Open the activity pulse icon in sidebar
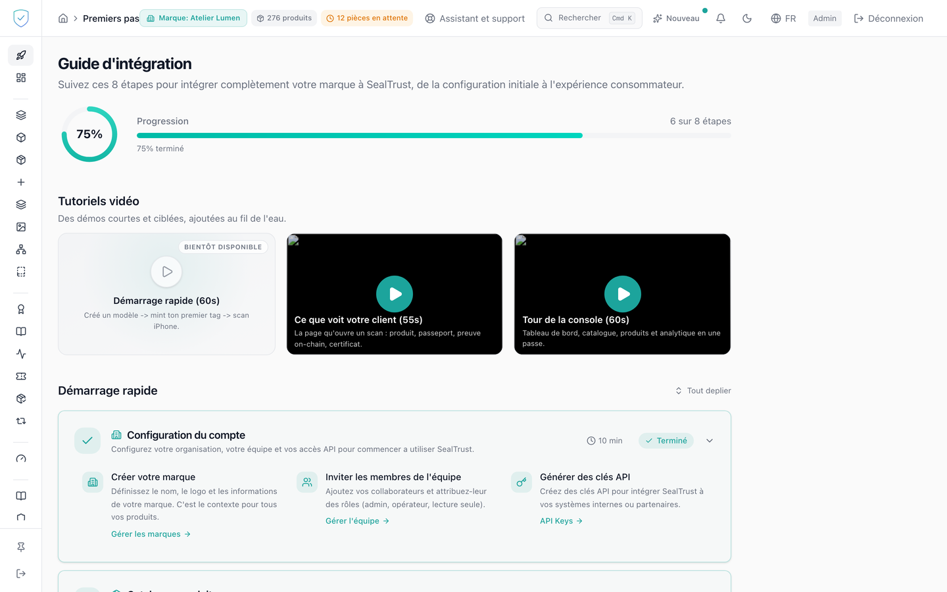This screenshot has width=947, height=592. click(21, 354)
